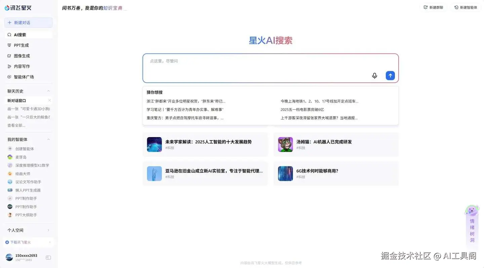The height and width of the screenshot is (268, 484).
Task: Click the 麦芽岛 avatar icon
Action: 10,157
